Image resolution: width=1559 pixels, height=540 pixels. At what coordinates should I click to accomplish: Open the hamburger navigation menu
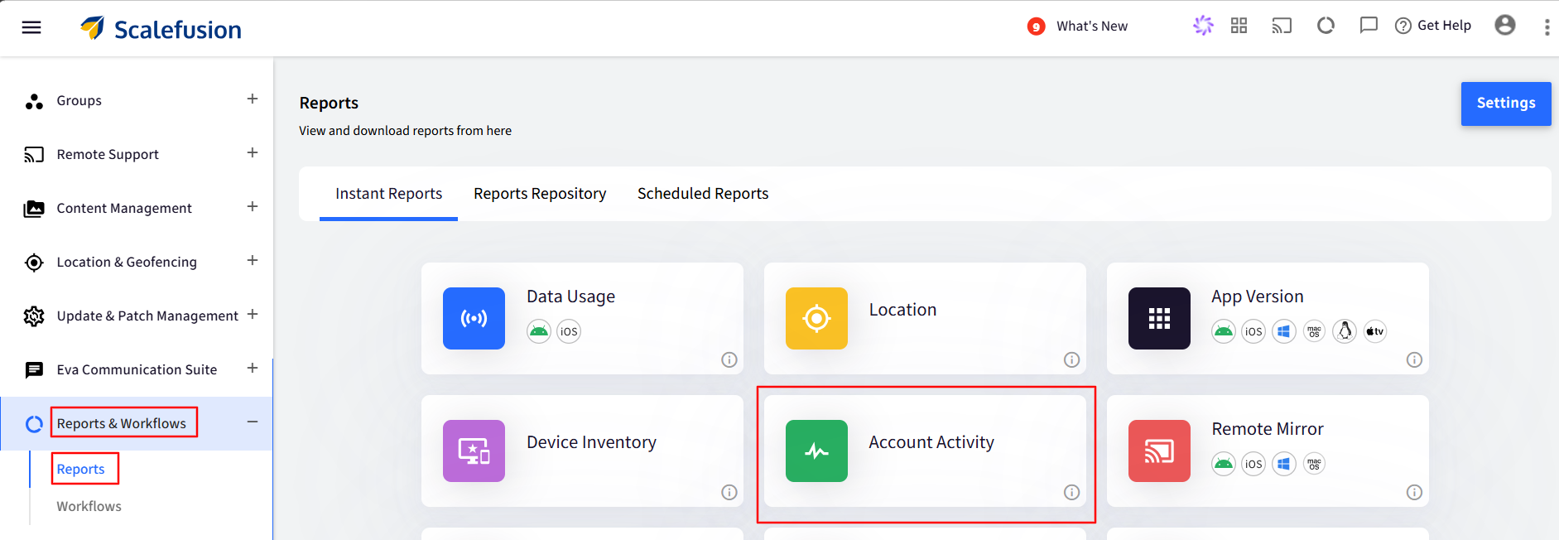[x=31, y=27]
